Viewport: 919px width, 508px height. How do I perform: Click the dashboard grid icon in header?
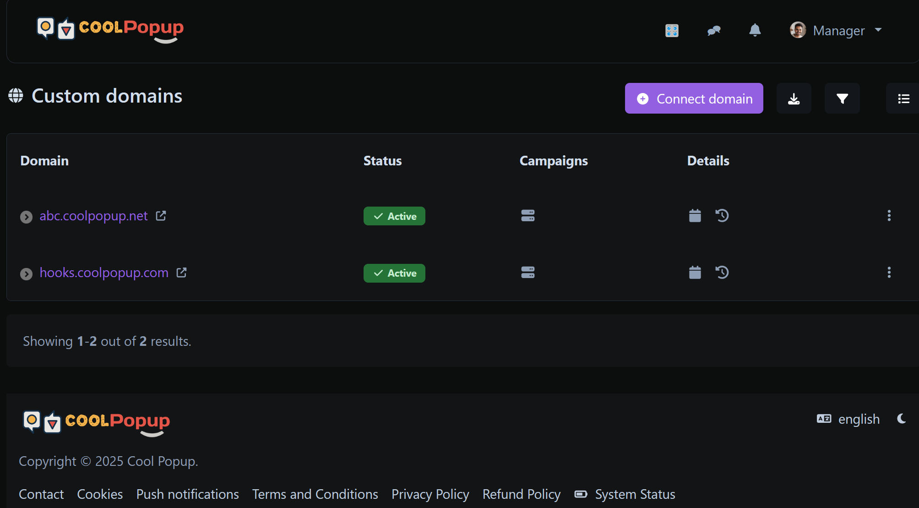click(672, 31)
